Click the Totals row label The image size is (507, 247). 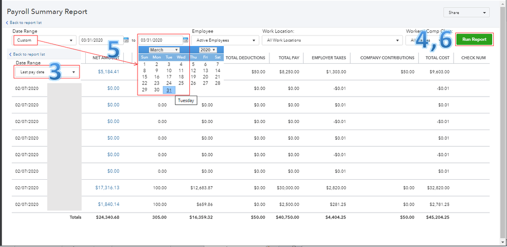coord(75,217)
